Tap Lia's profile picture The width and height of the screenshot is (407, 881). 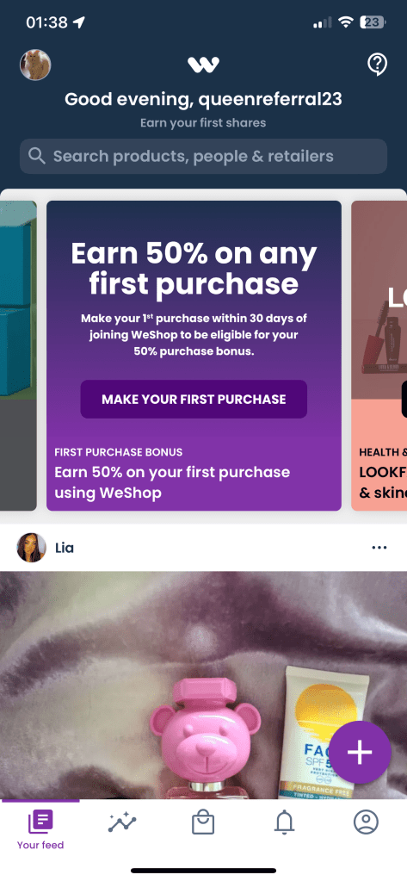click(x=32, y=548)
